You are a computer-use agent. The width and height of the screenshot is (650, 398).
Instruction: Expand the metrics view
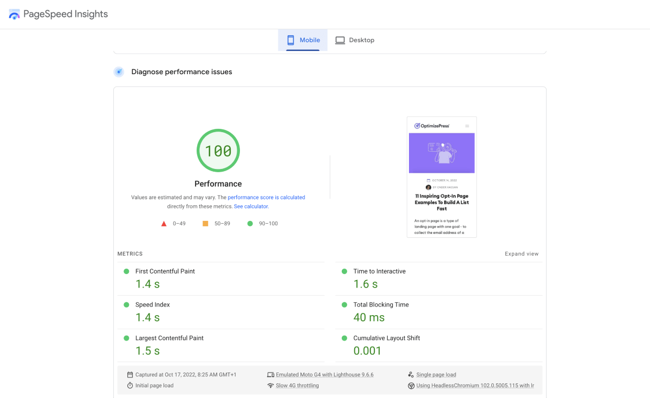[522, 254]
